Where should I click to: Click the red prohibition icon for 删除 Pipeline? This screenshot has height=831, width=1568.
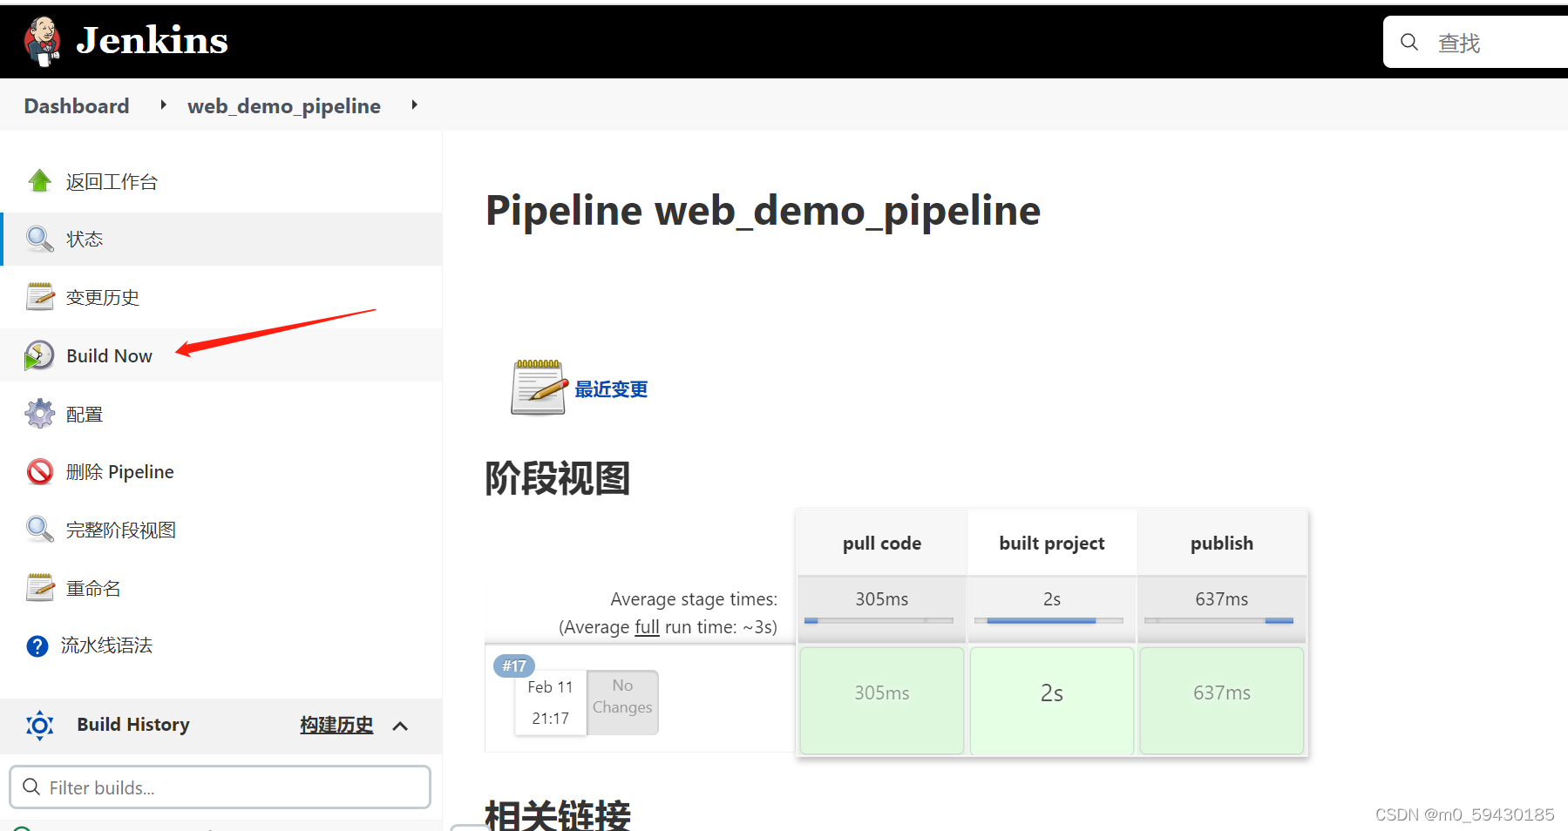tap(39, 471)
